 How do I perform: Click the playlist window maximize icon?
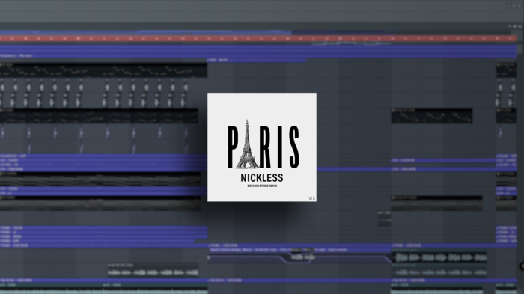(x=515, y=26)
